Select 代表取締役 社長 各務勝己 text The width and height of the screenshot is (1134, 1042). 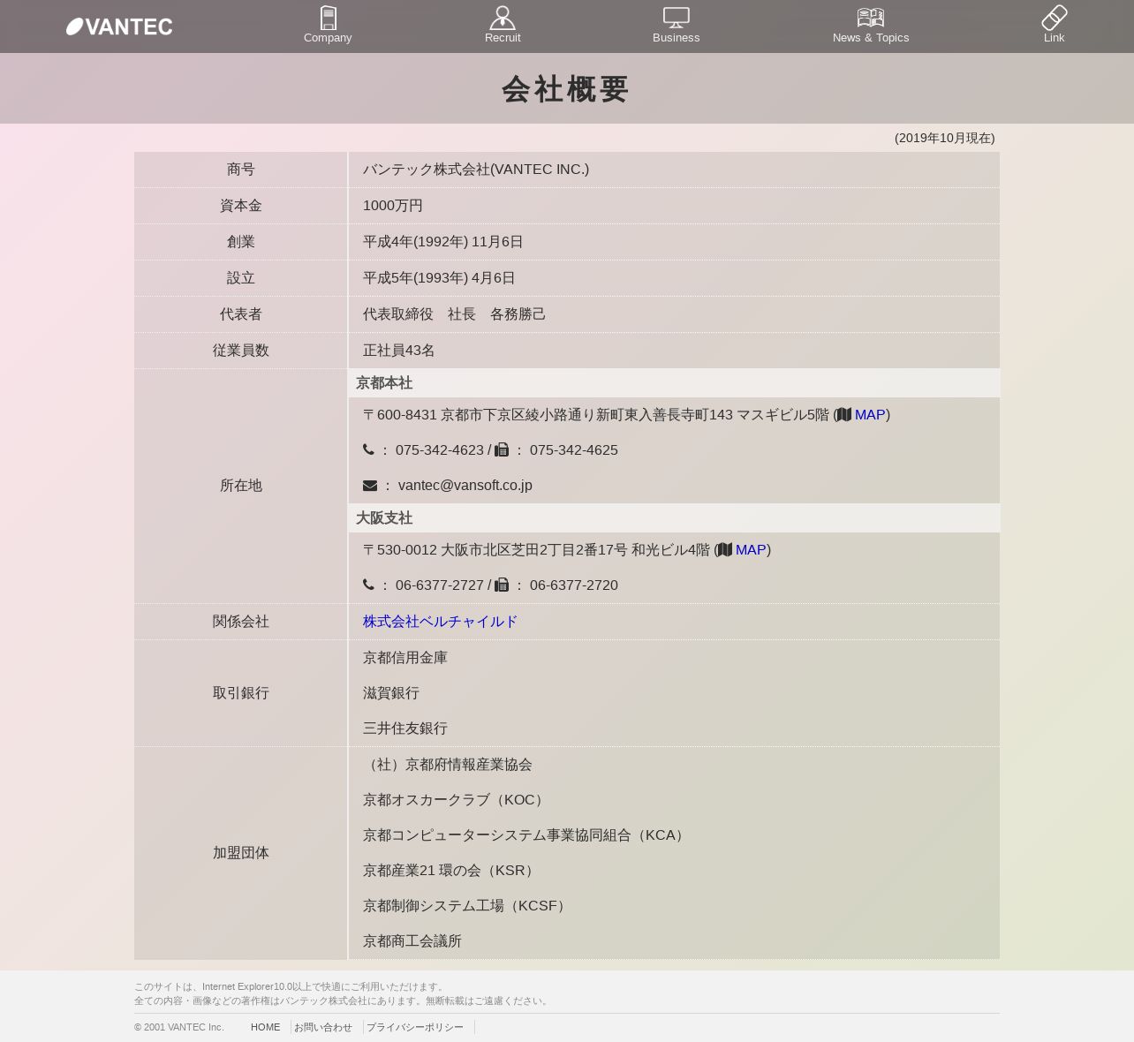pos(455,314)
